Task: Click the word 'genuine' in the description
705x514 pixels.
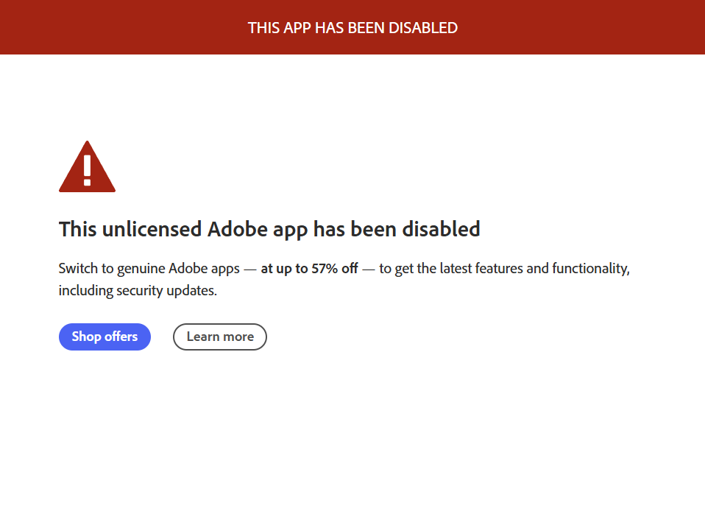Action: click(143, 268)
